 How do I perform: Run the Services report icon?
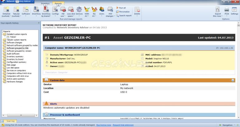point(79,9)
